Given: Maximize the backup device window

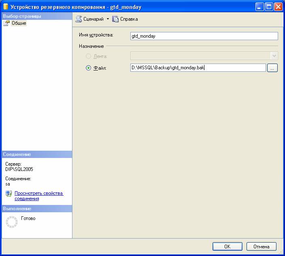Looking at the screenshot, I should 269,7.
